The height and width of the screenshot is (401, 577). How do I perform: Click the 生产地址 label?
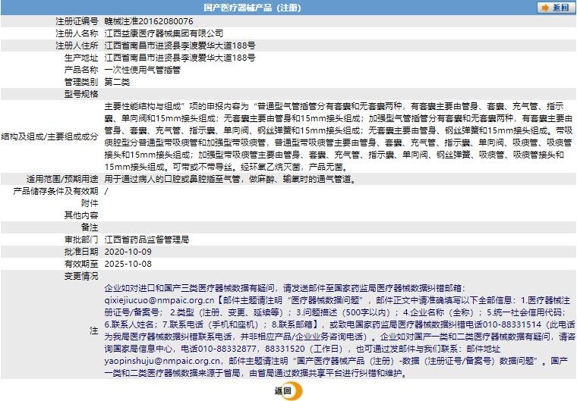pos(81,58)
